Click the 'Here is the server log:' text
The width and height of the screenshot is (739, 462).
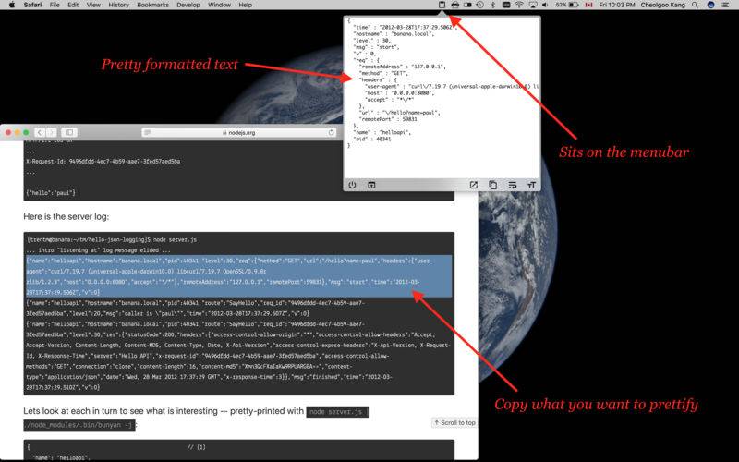[x=66, y=217]
